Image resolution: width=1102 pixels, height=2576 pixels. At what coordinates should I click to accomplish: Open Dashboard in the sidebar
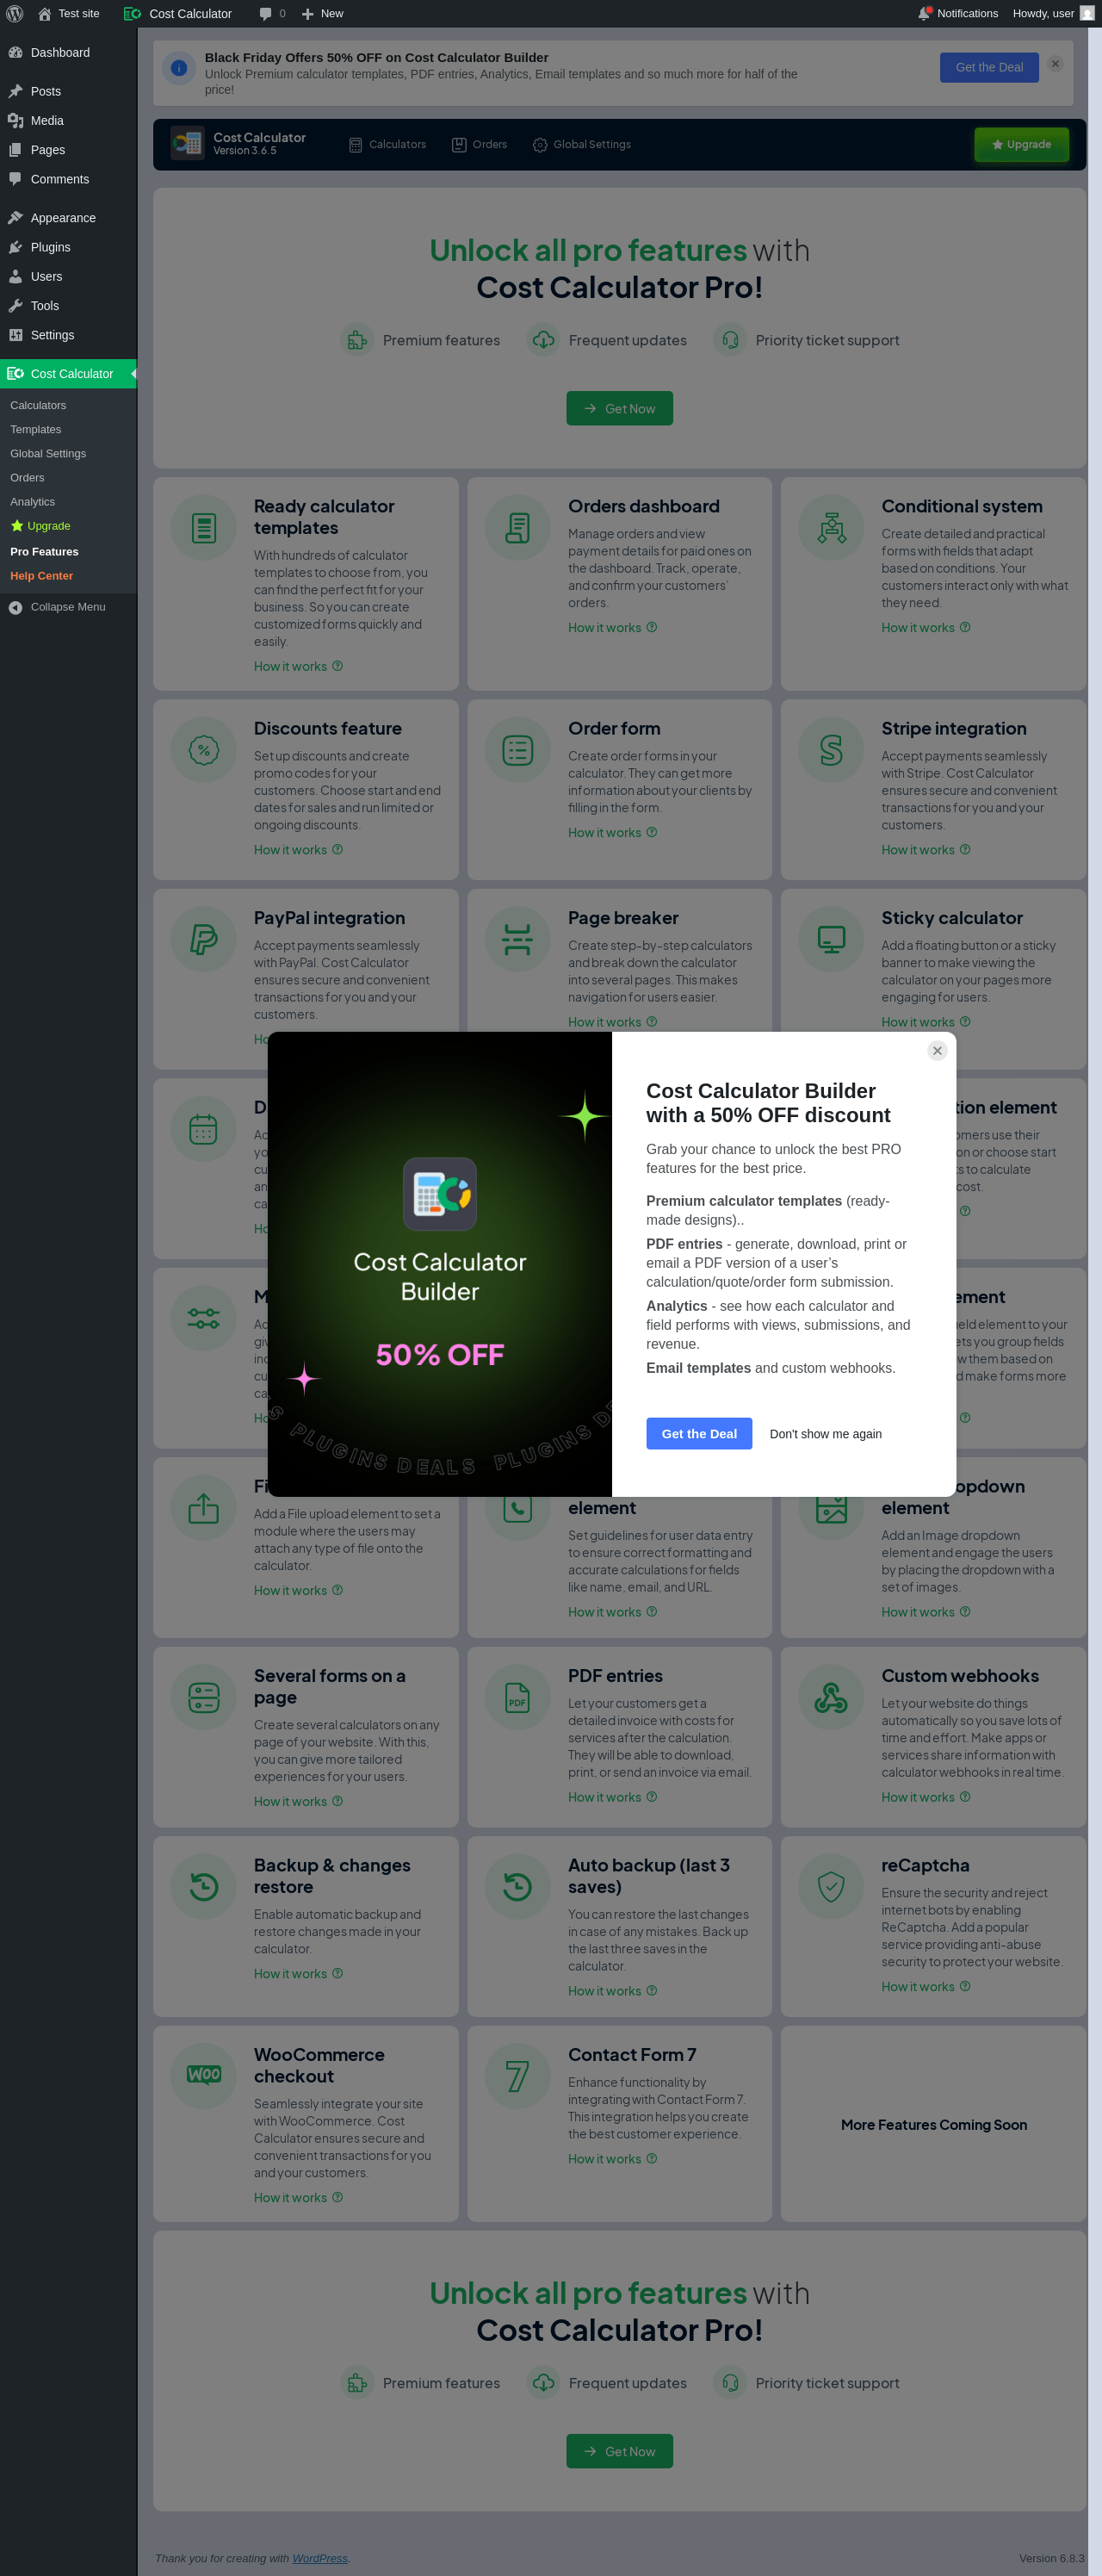[68, 52]
